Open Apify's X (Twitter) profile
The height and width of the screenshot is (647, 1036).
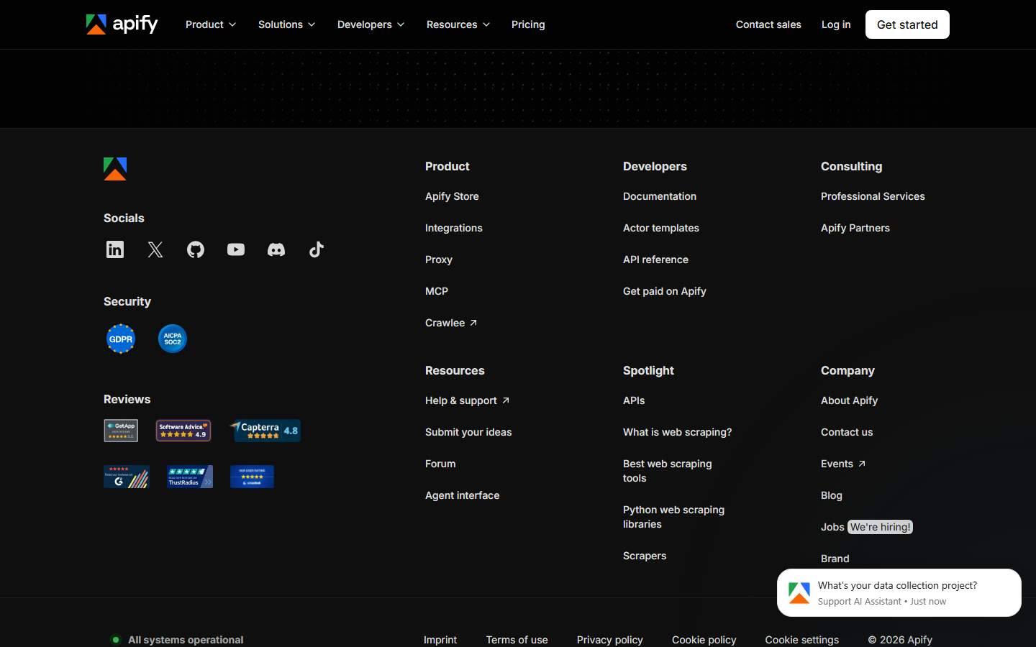(155, 249)
